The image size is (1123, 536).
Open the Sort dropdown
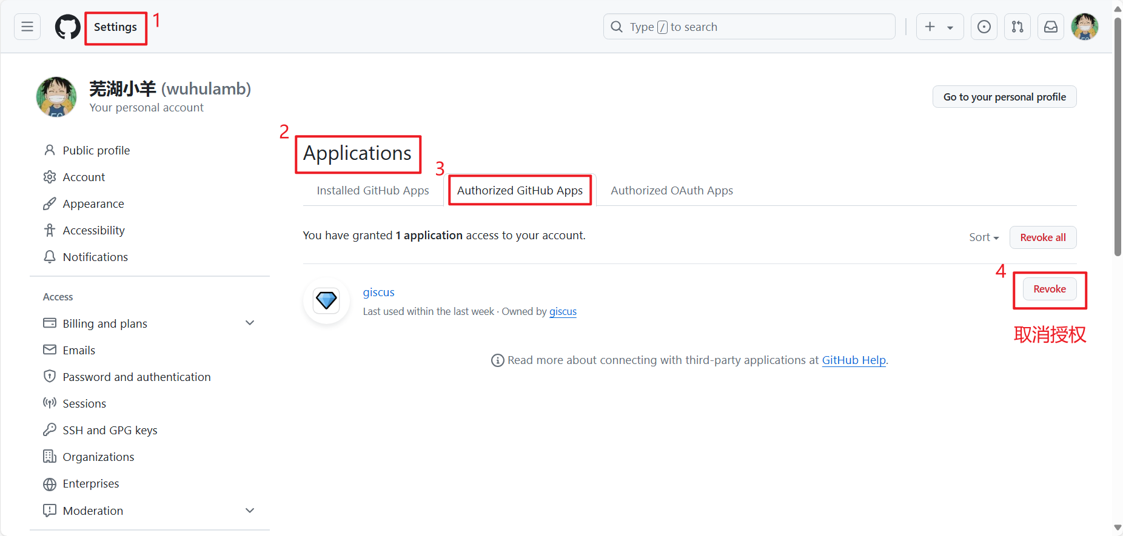984,237
